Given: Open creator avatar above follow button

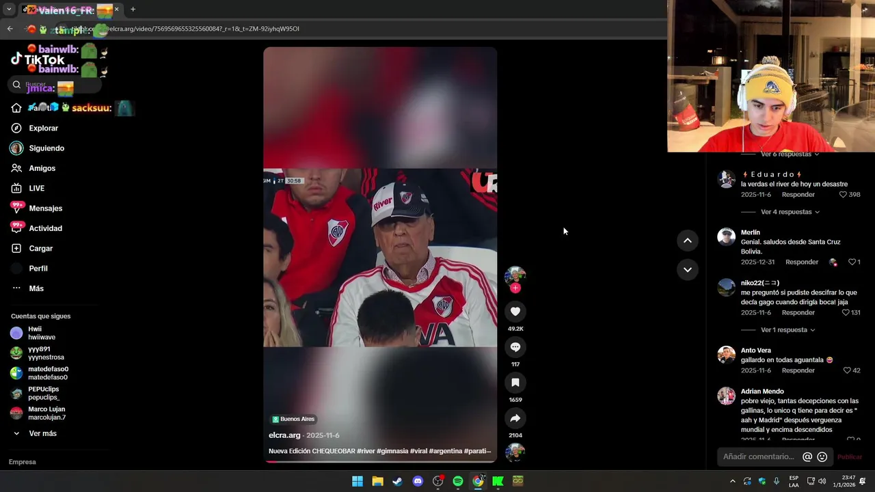Looking at the screenshot, I should click(515, 275).
